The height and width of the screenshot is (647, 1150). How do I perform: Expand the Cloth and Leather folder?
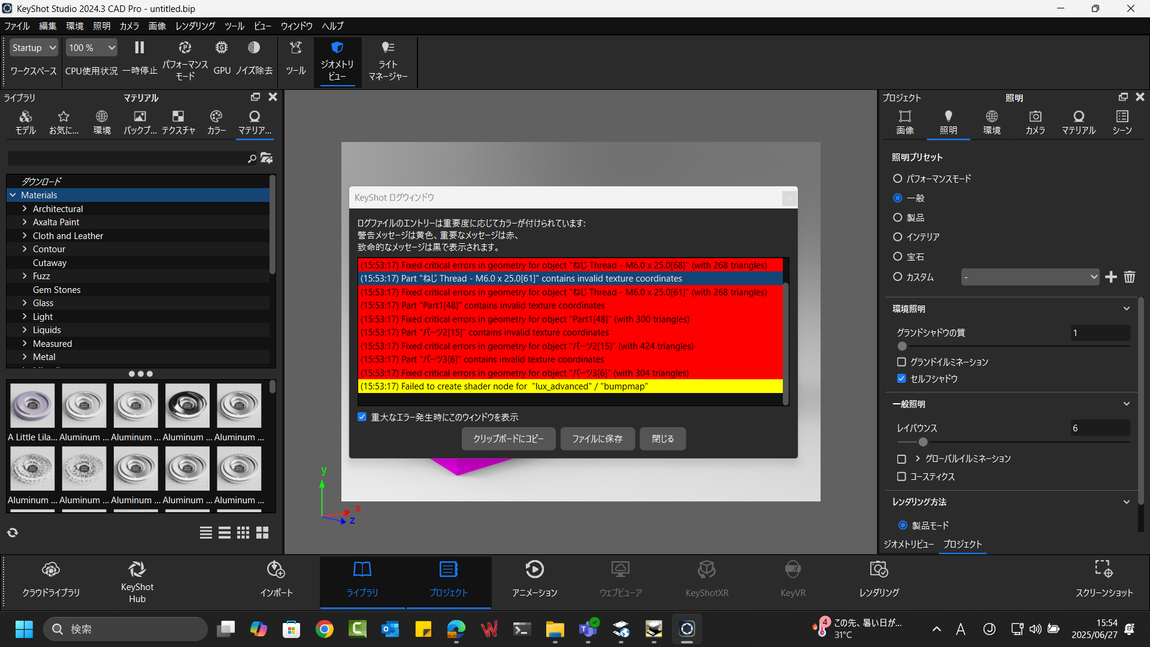pyautogui.click(x=25, y=235)
